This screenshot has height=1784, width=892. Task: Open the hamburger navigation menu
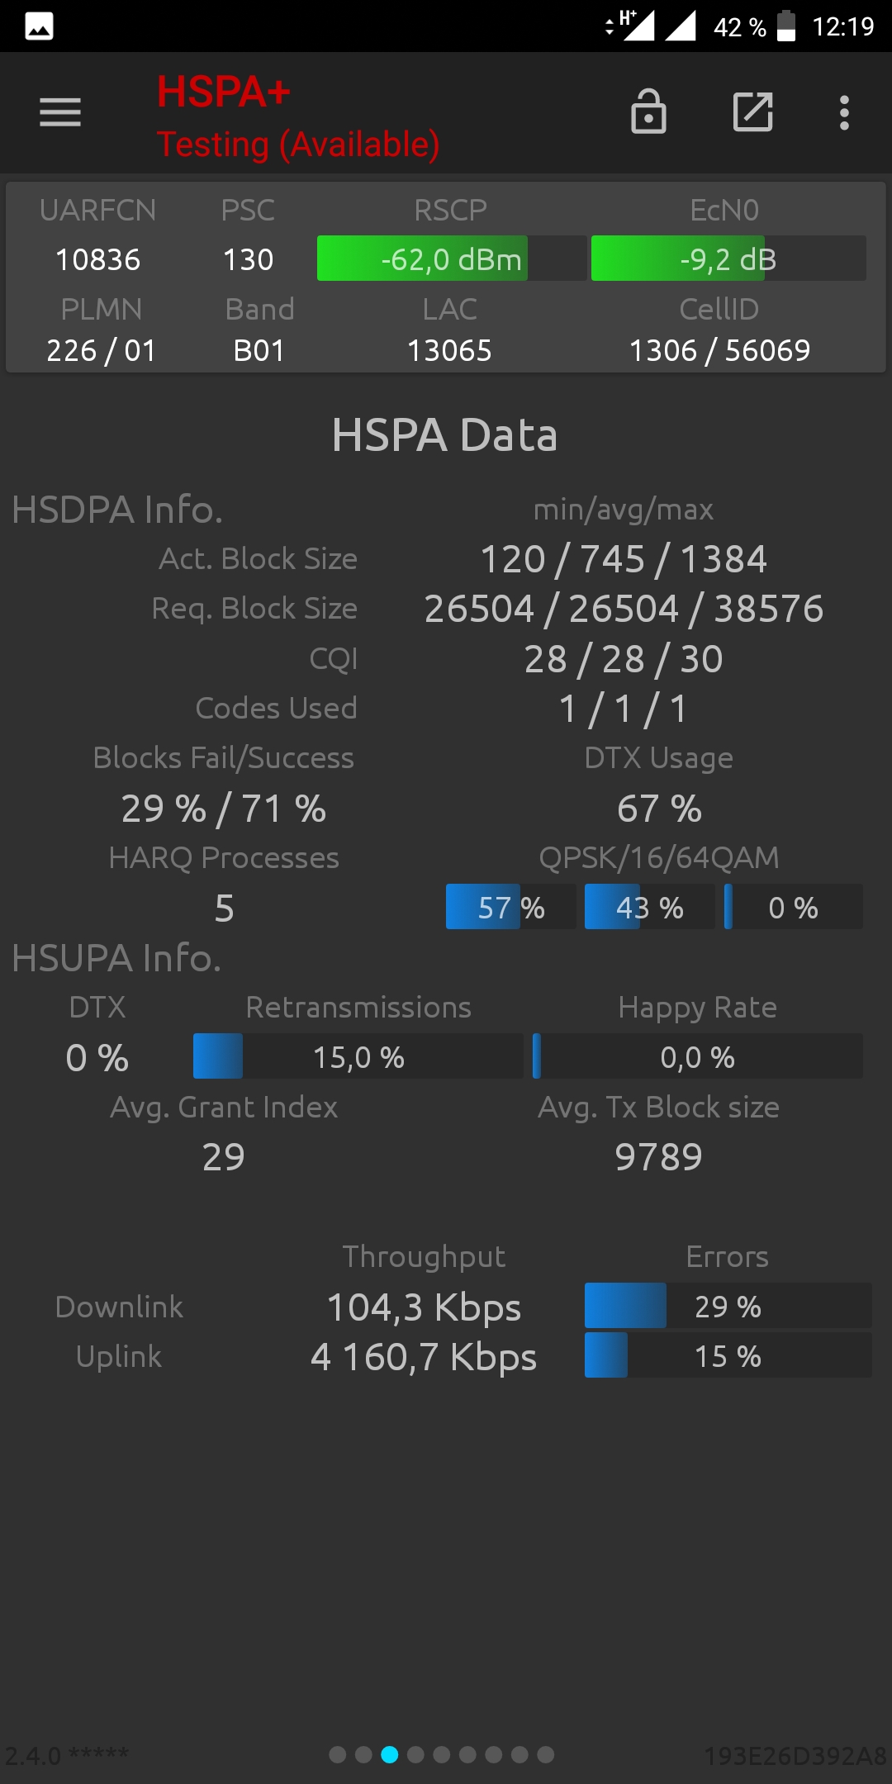(x=60, y=112)
